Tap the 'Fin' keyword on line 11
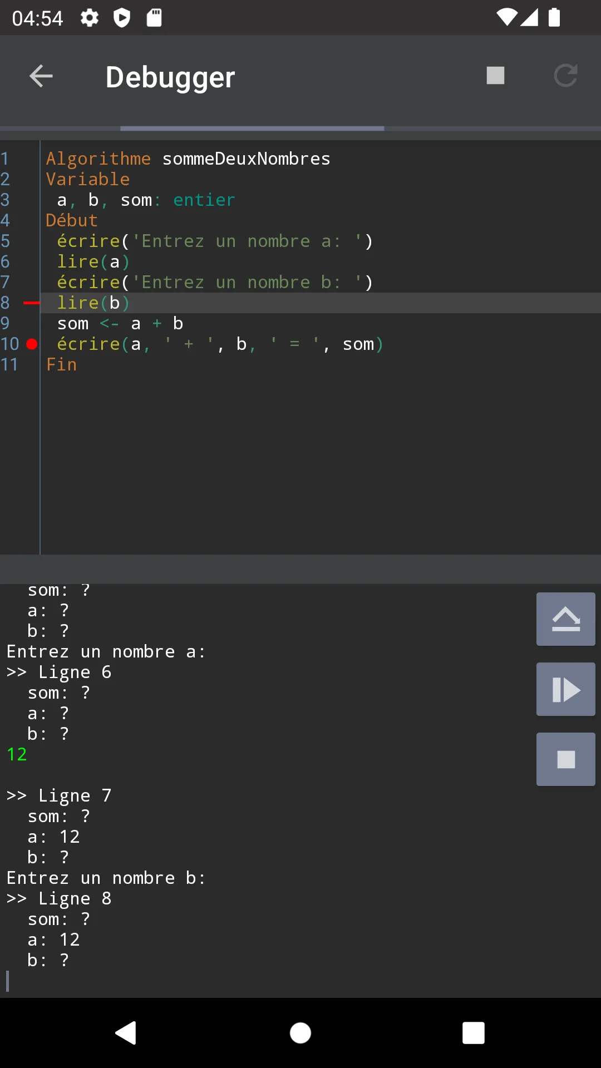Image resolution: width=601 pixels, height=1068 pixels. pos(61,365)
